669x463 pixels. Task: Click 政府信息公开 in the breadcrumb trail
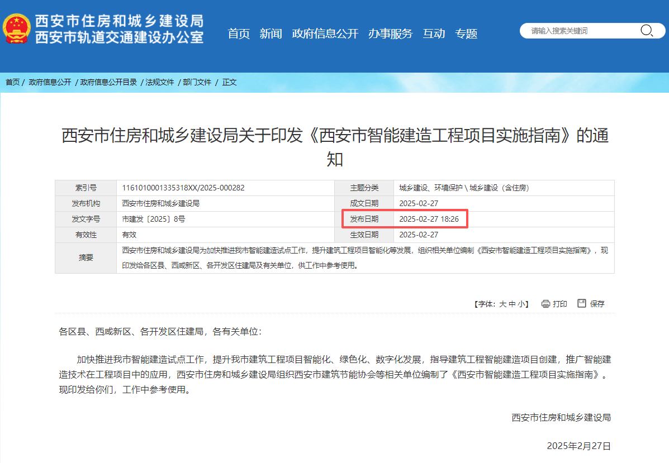[50, 82]
